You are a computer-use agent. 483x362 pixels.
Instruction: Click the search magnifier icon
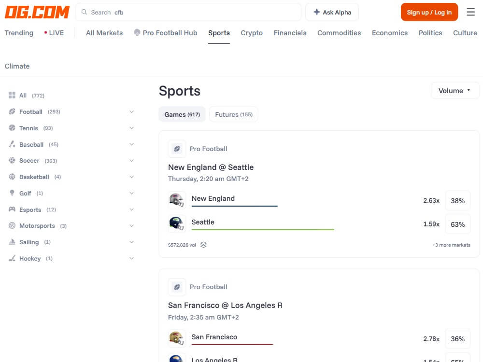84,12
